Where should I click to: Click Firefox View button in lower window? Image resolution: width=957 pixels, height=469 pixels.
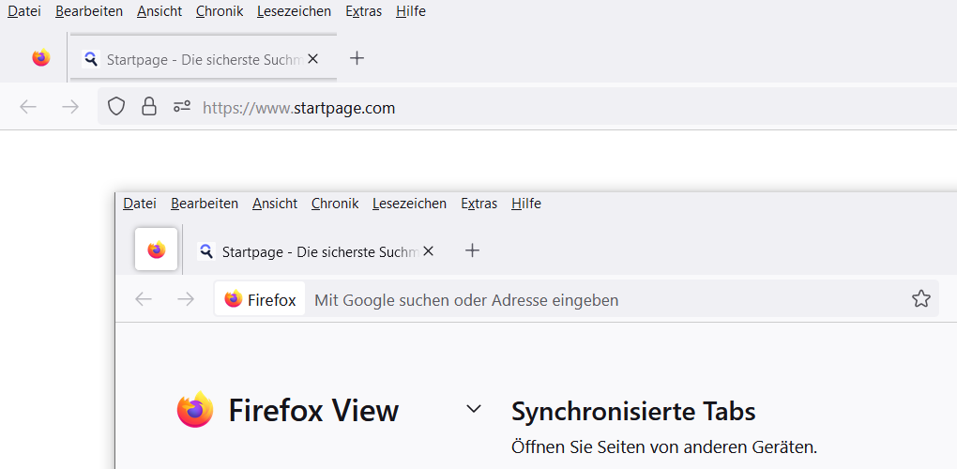(x=157, y=250)
